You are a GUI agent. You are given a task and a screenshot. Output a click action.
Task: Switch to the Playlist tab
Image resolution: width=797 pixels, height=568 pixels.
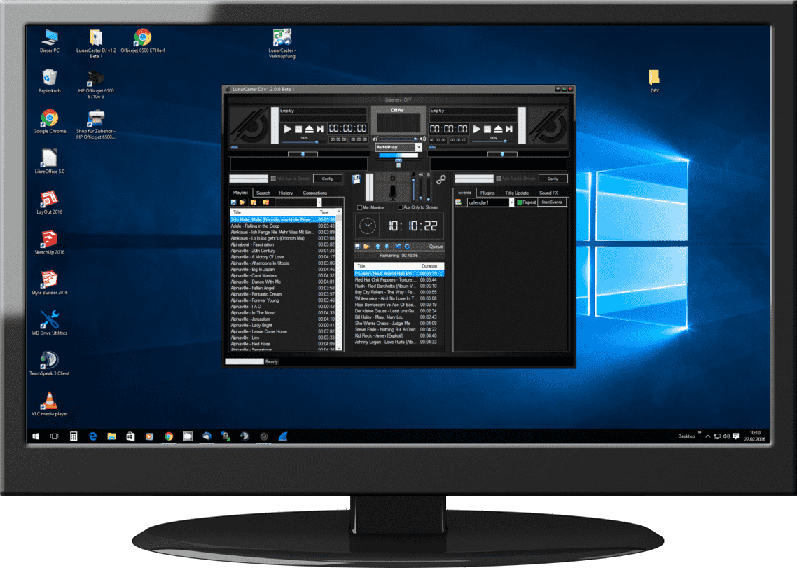click(240, 193)
